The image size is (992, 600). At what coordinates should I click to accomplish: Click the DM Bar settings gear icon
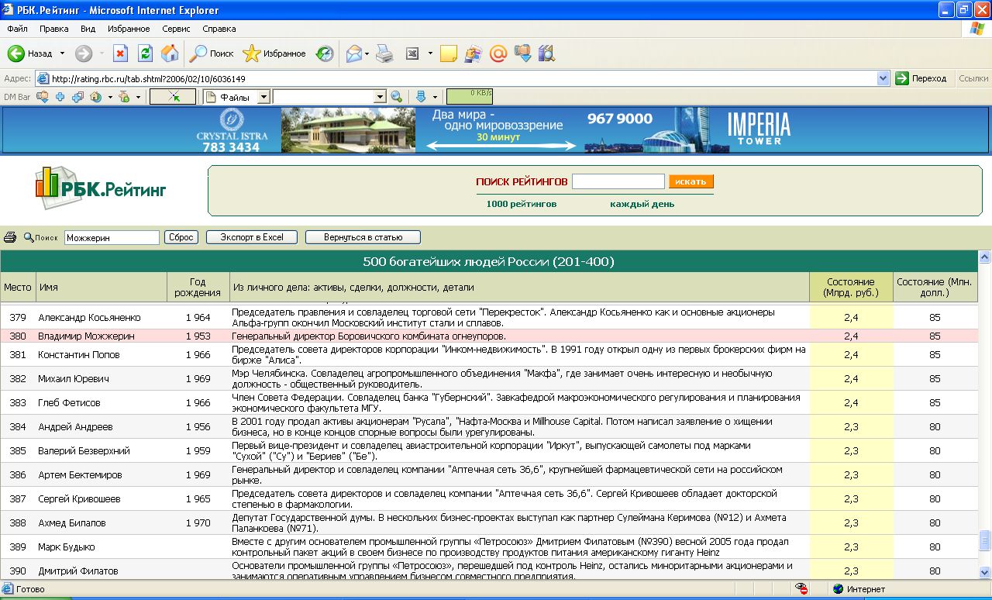pyautogui.click(x=124, y=97)
